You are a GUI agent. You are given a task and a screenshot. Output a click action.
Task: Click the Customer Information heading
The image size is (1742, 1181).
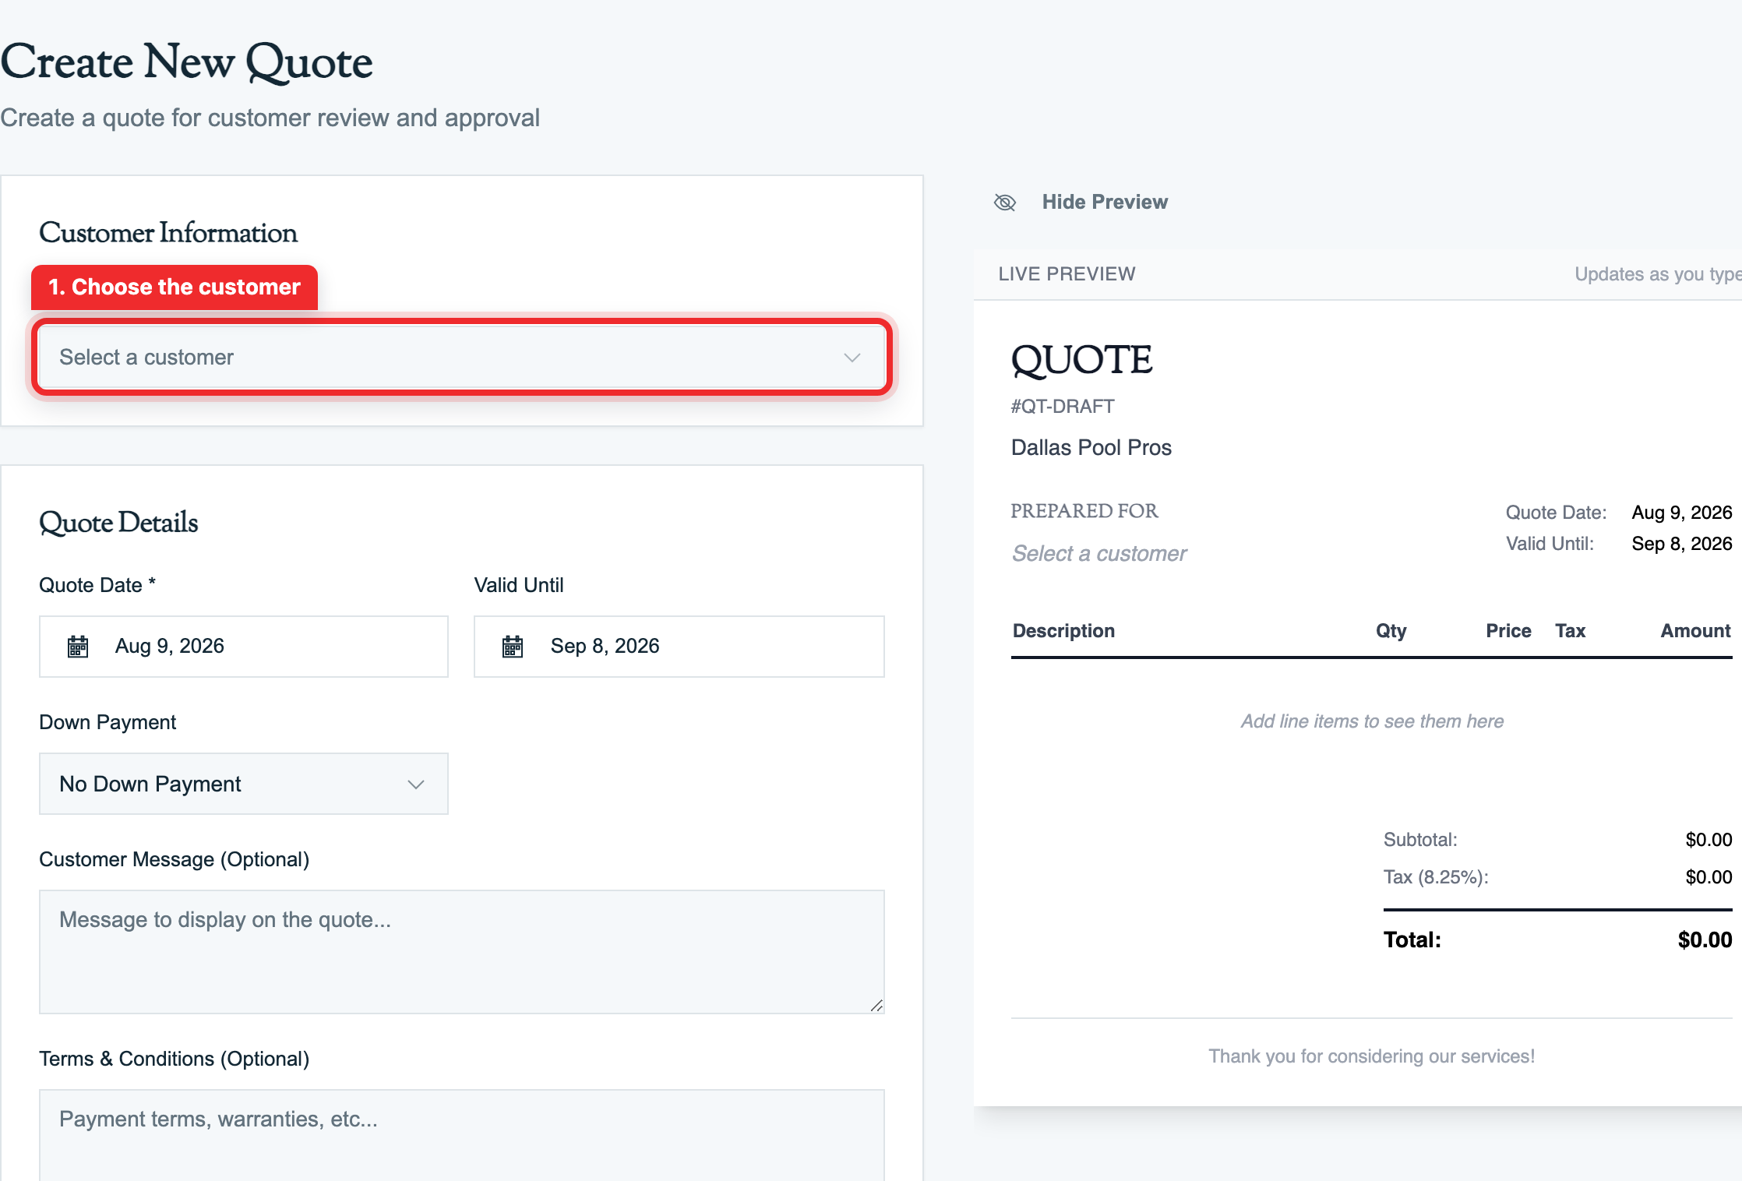tap(168, 232)
